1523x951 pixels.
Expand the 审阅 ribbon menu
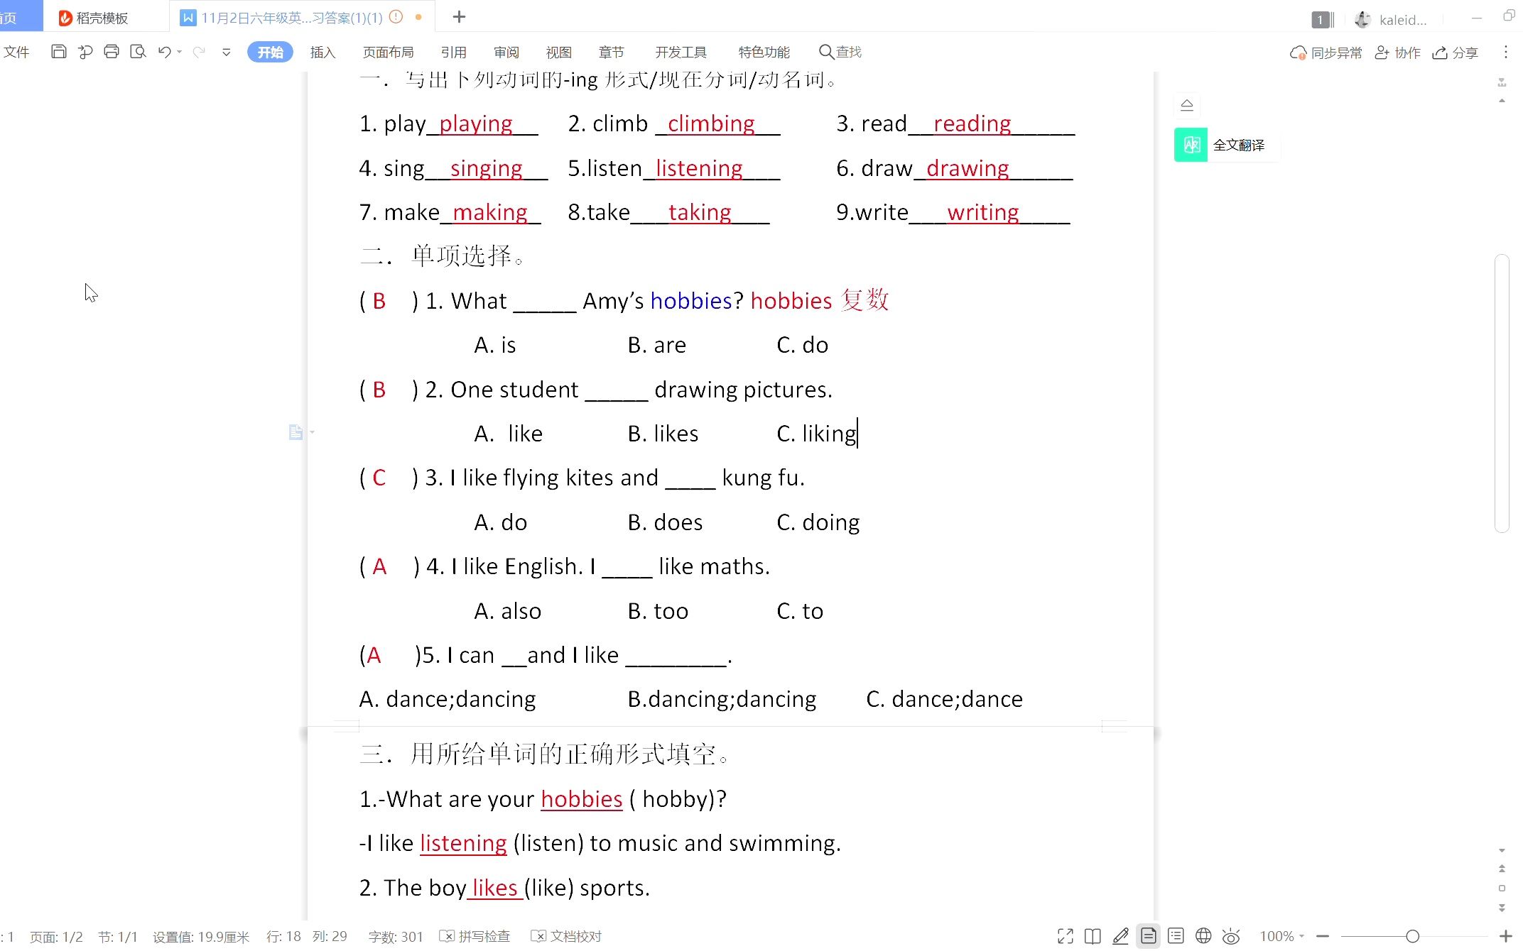click(506, 52)
